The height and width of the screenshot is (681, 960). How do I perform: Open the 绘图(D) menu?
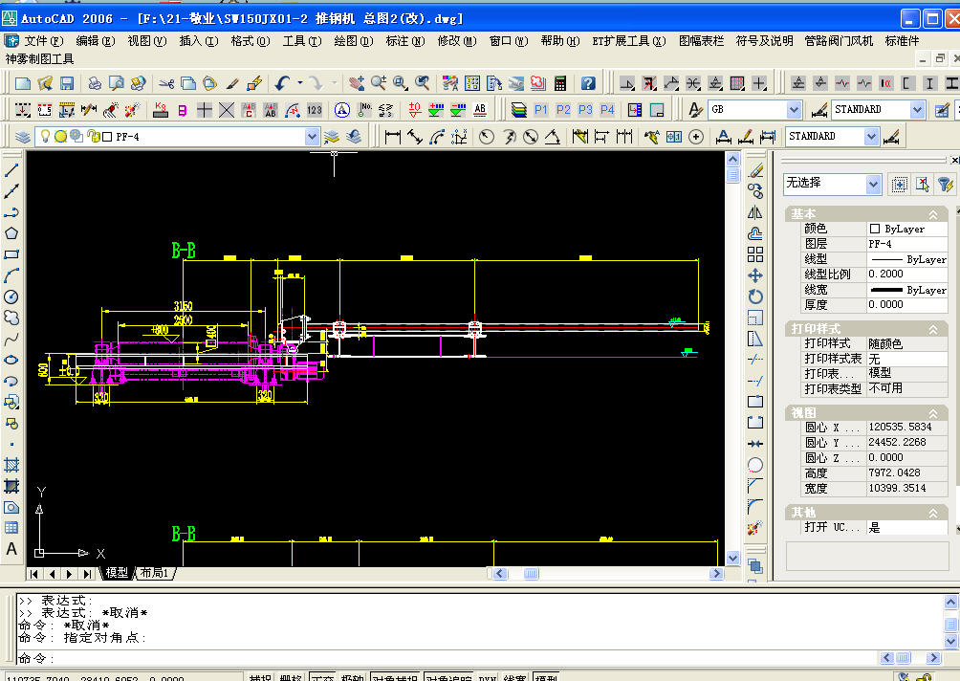pos(353,41)
